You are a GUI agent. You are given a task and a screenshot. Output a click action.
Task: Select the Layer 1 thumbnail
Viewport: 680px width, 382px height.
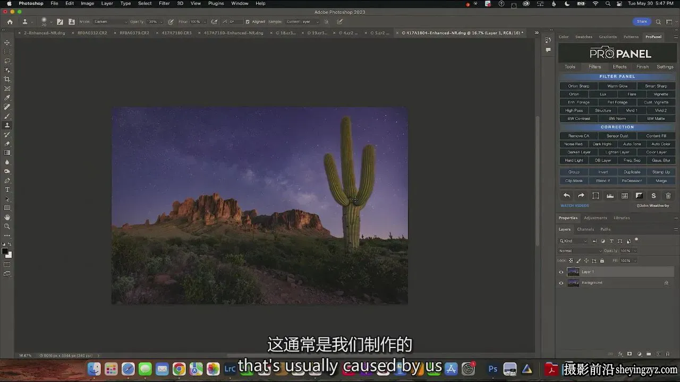pos(573,272)
